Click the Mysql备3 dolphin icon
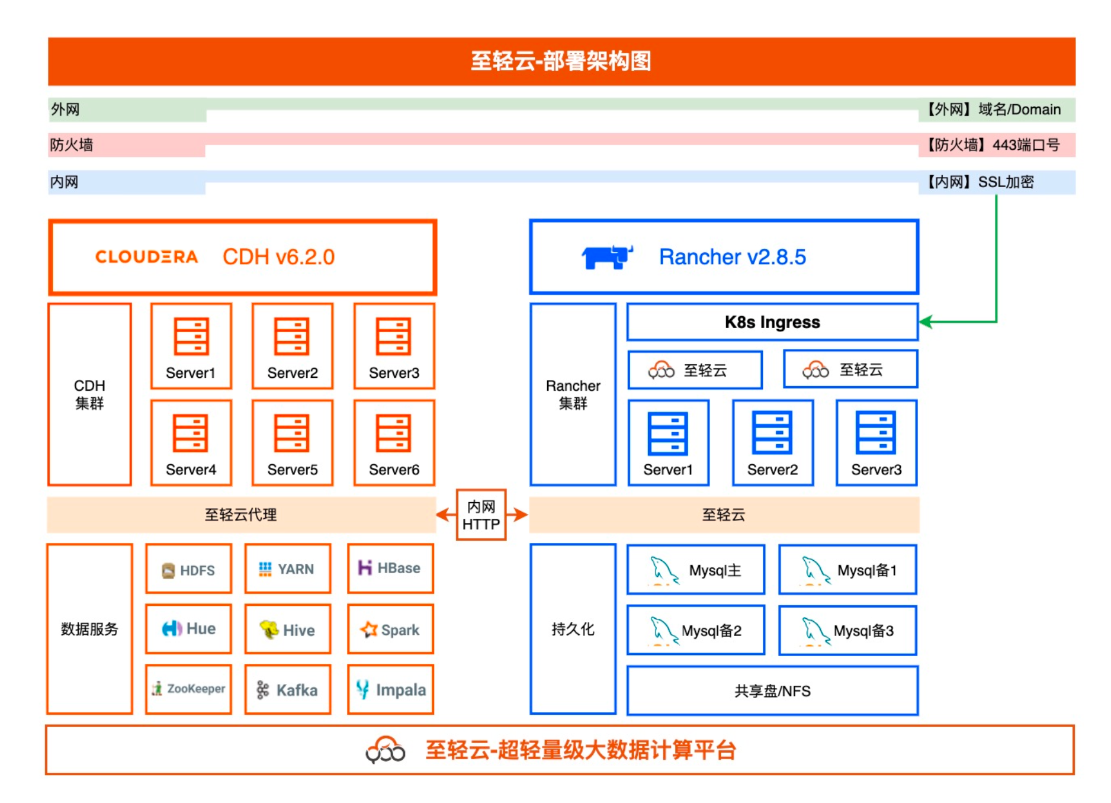1111x803 pixels. (x=815, y=631)
